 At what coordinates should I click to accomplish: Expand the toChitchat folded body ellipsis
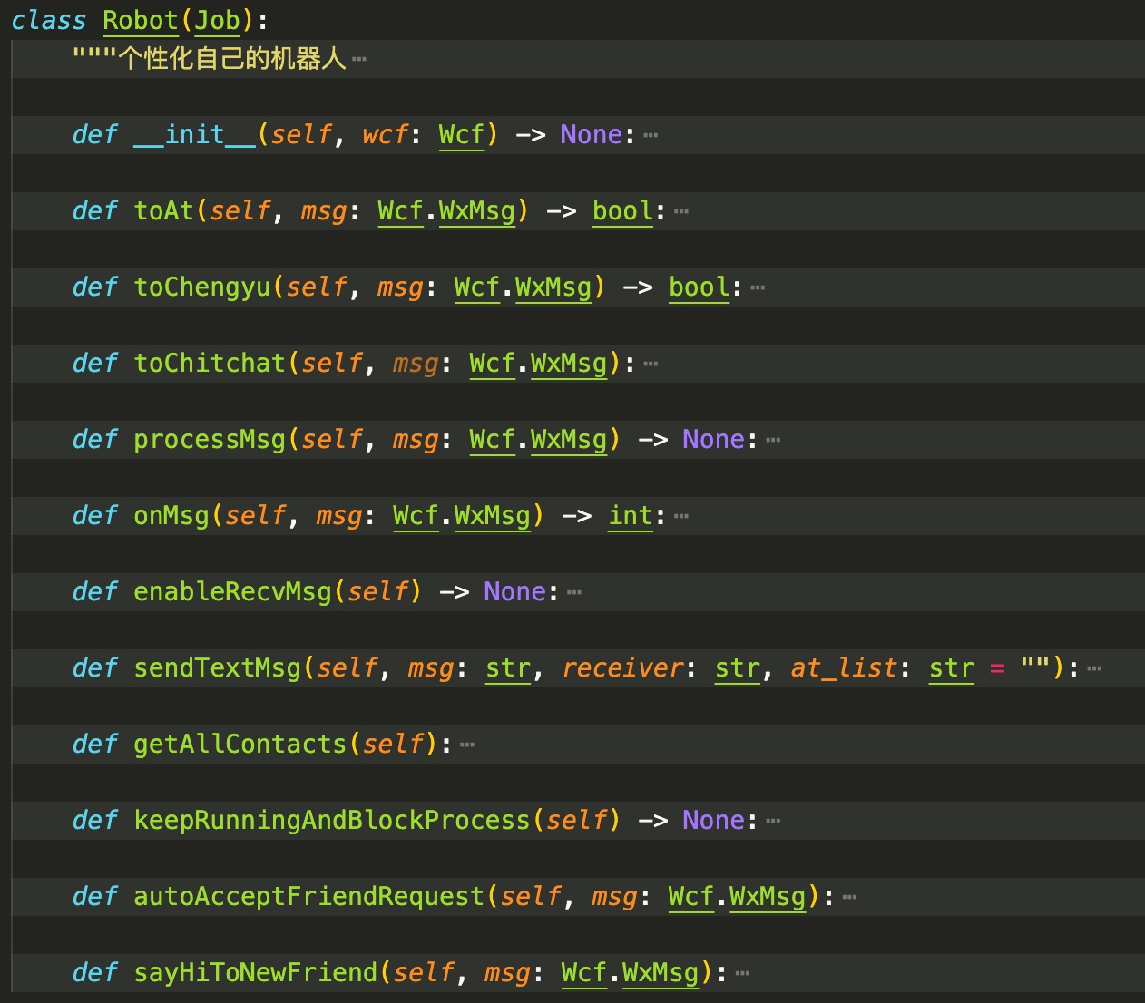point(651,365)
